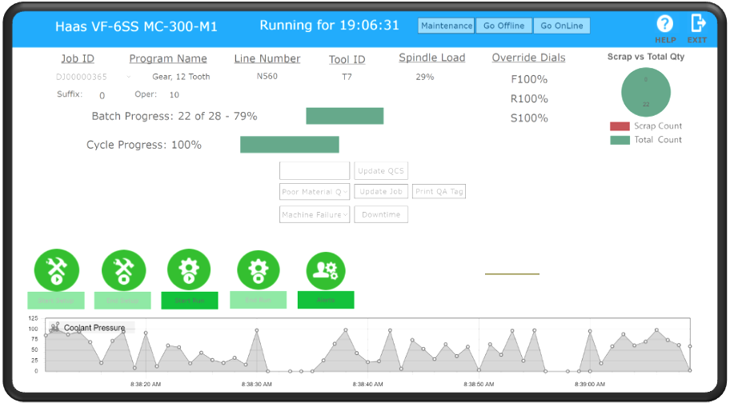This screenshot has width=730, height=403.
Task: Click the Coolant Pressure legend icon
Action: [x=55, y=327]
